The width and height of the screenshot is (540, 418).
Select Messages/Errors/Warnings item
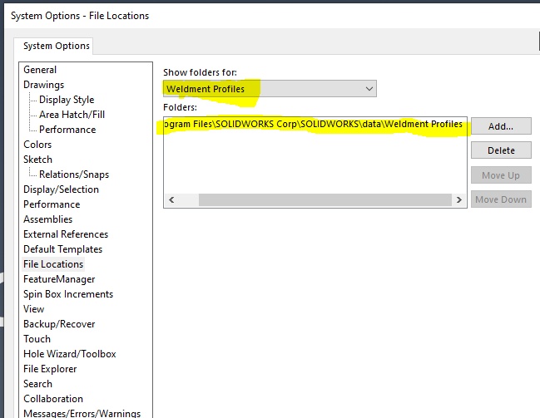click(x=82, y=413)
